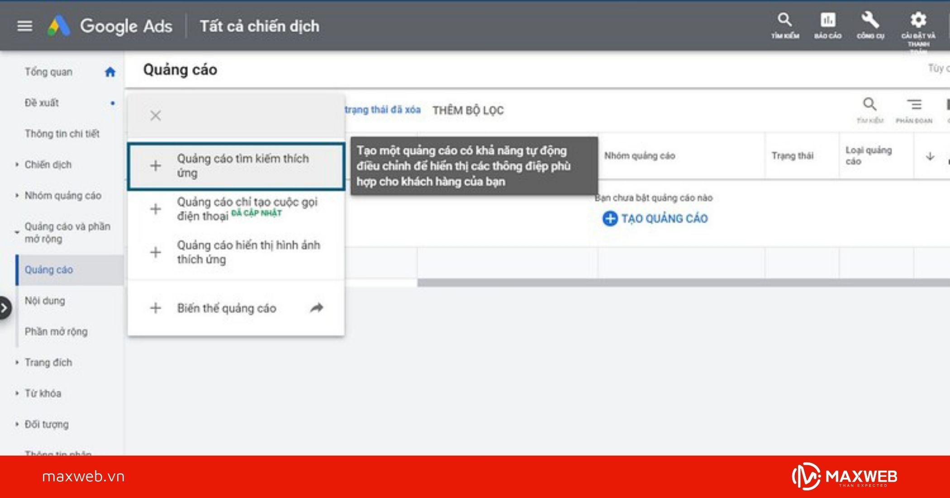Click the share arrow beside Biến thể quảng cáo
The width and height of the screenshot is (950, 498).
click(317, 308)
